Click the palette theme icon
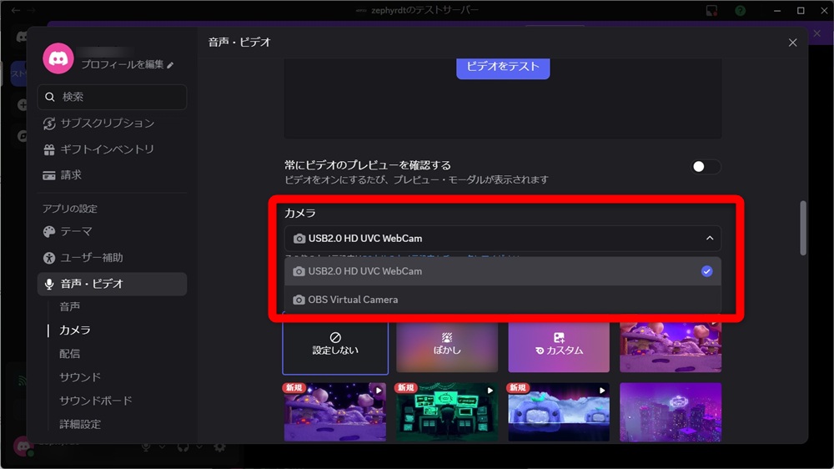The image size is (834, 469). click(x=49, y=231)
